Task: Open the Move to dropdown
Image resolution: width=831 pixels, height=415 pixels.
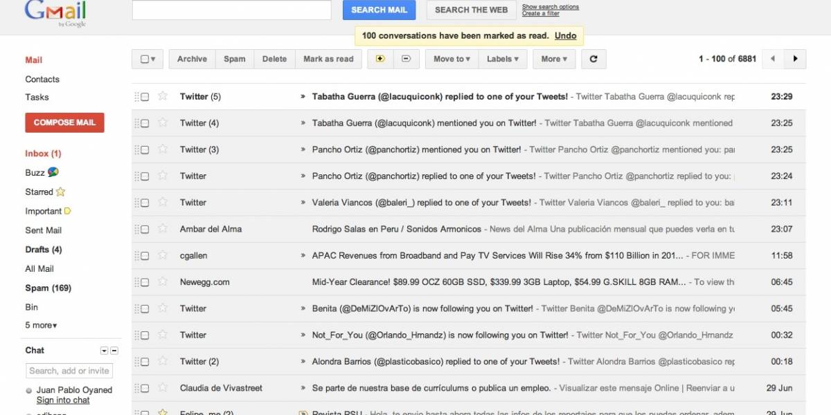Action: (452, 59)
